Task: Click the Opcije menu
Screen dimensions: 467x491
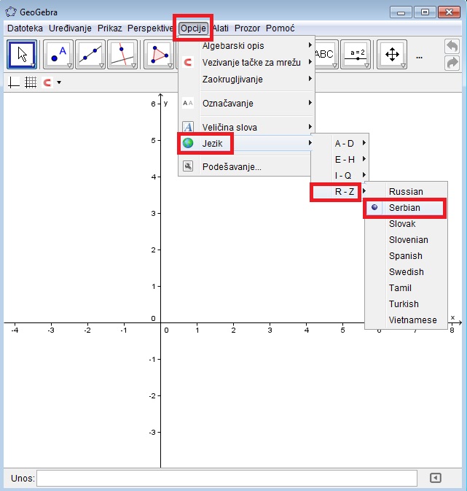Action: click(193, 28)
